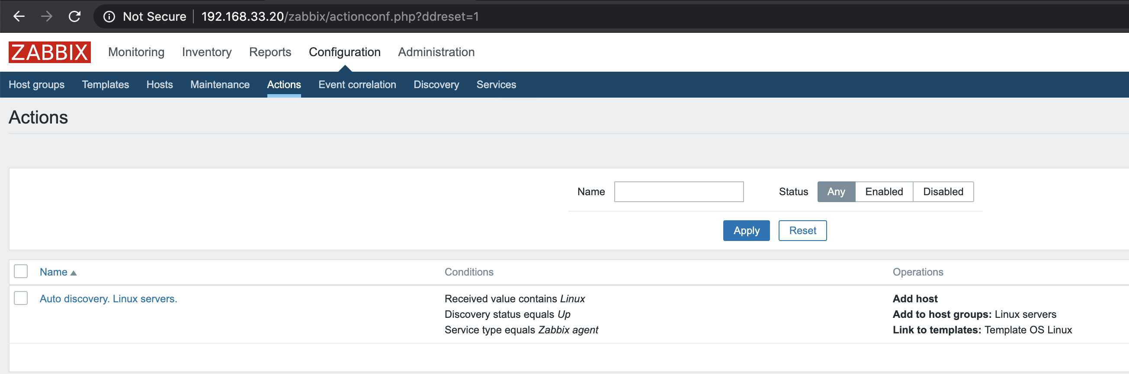Select Any status filter option

(836, 192)
